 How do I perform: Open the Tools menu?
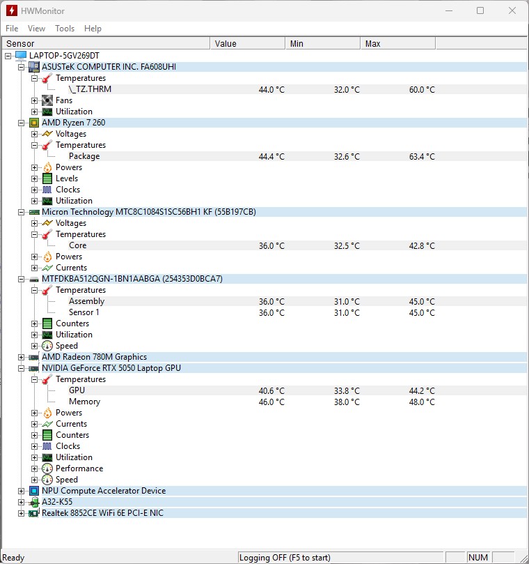pos(65,29)
